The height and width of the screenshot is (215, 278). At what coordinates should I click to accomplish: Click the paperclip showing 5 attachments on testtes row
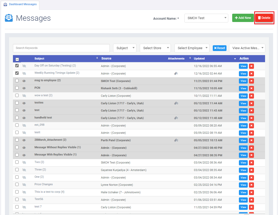point(176,103)
